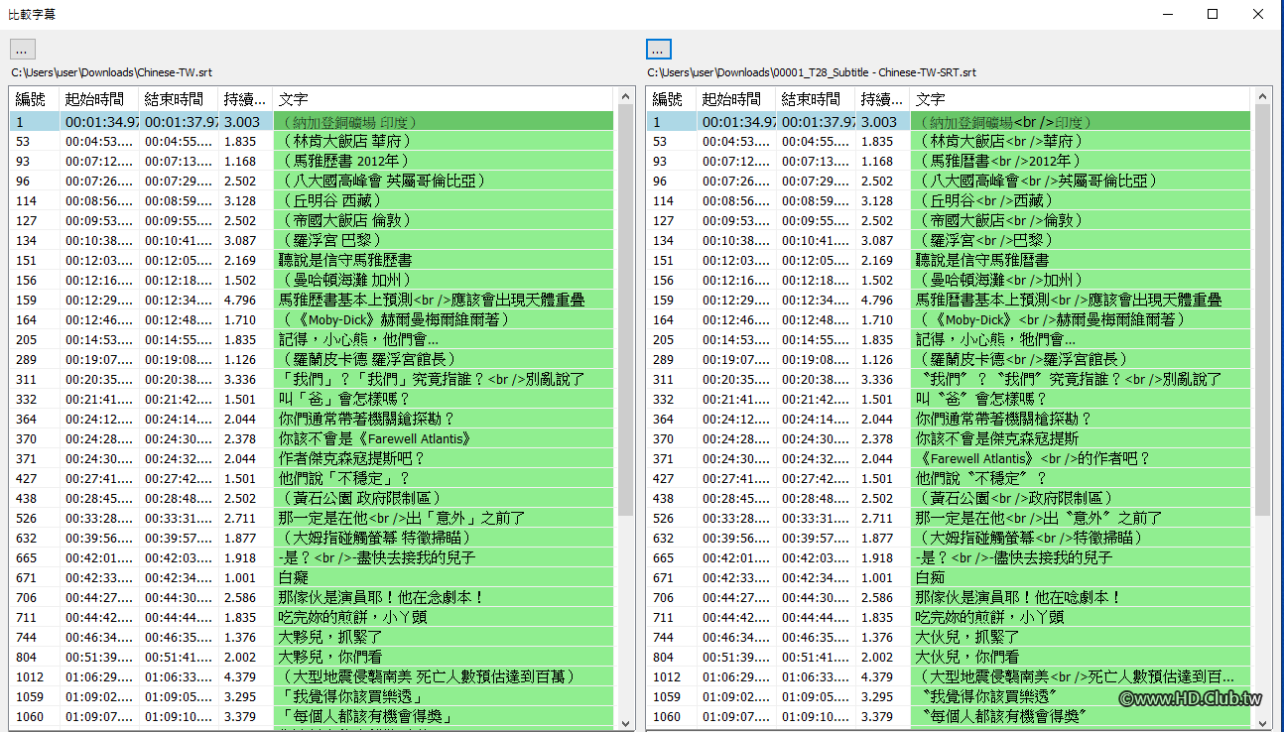Select row 53 林肯大飯店 in right panel
Image resolution: width=1284 pixels, height=732 pixels.
pyautogui.click(x=933, y=140)
